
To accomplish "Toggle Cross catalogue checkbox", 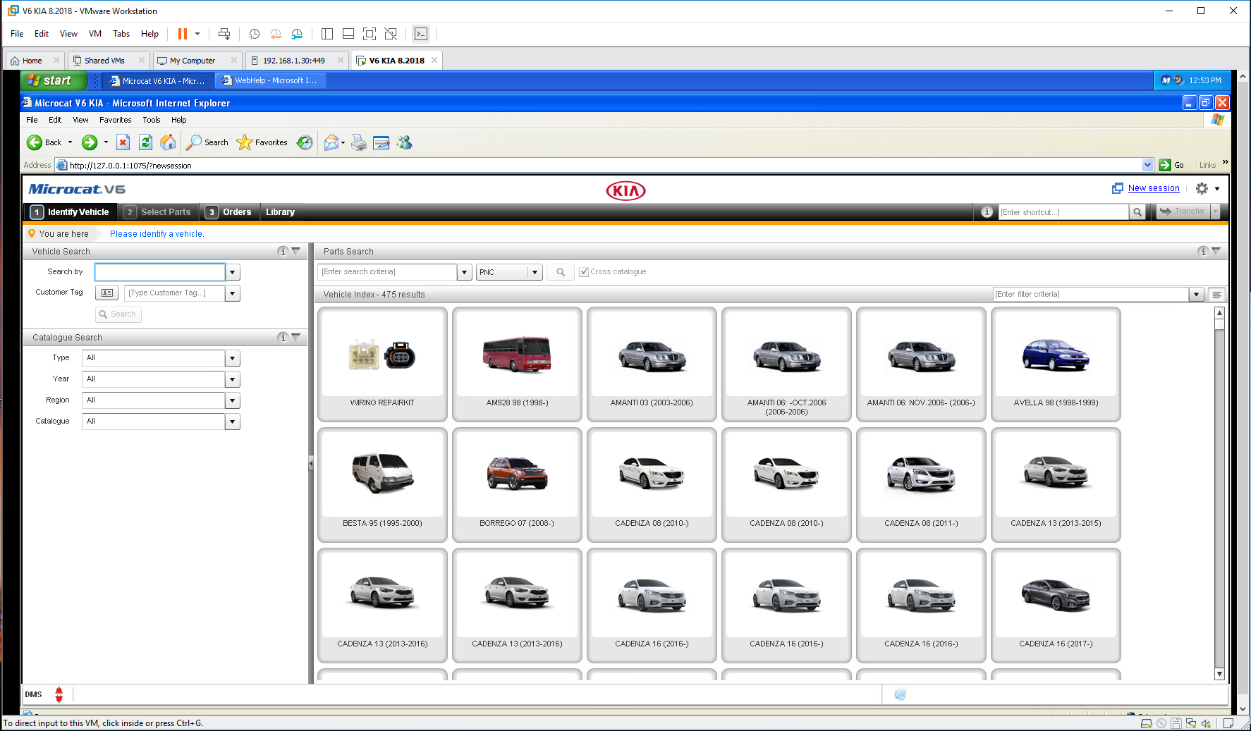I will [584, 272].
